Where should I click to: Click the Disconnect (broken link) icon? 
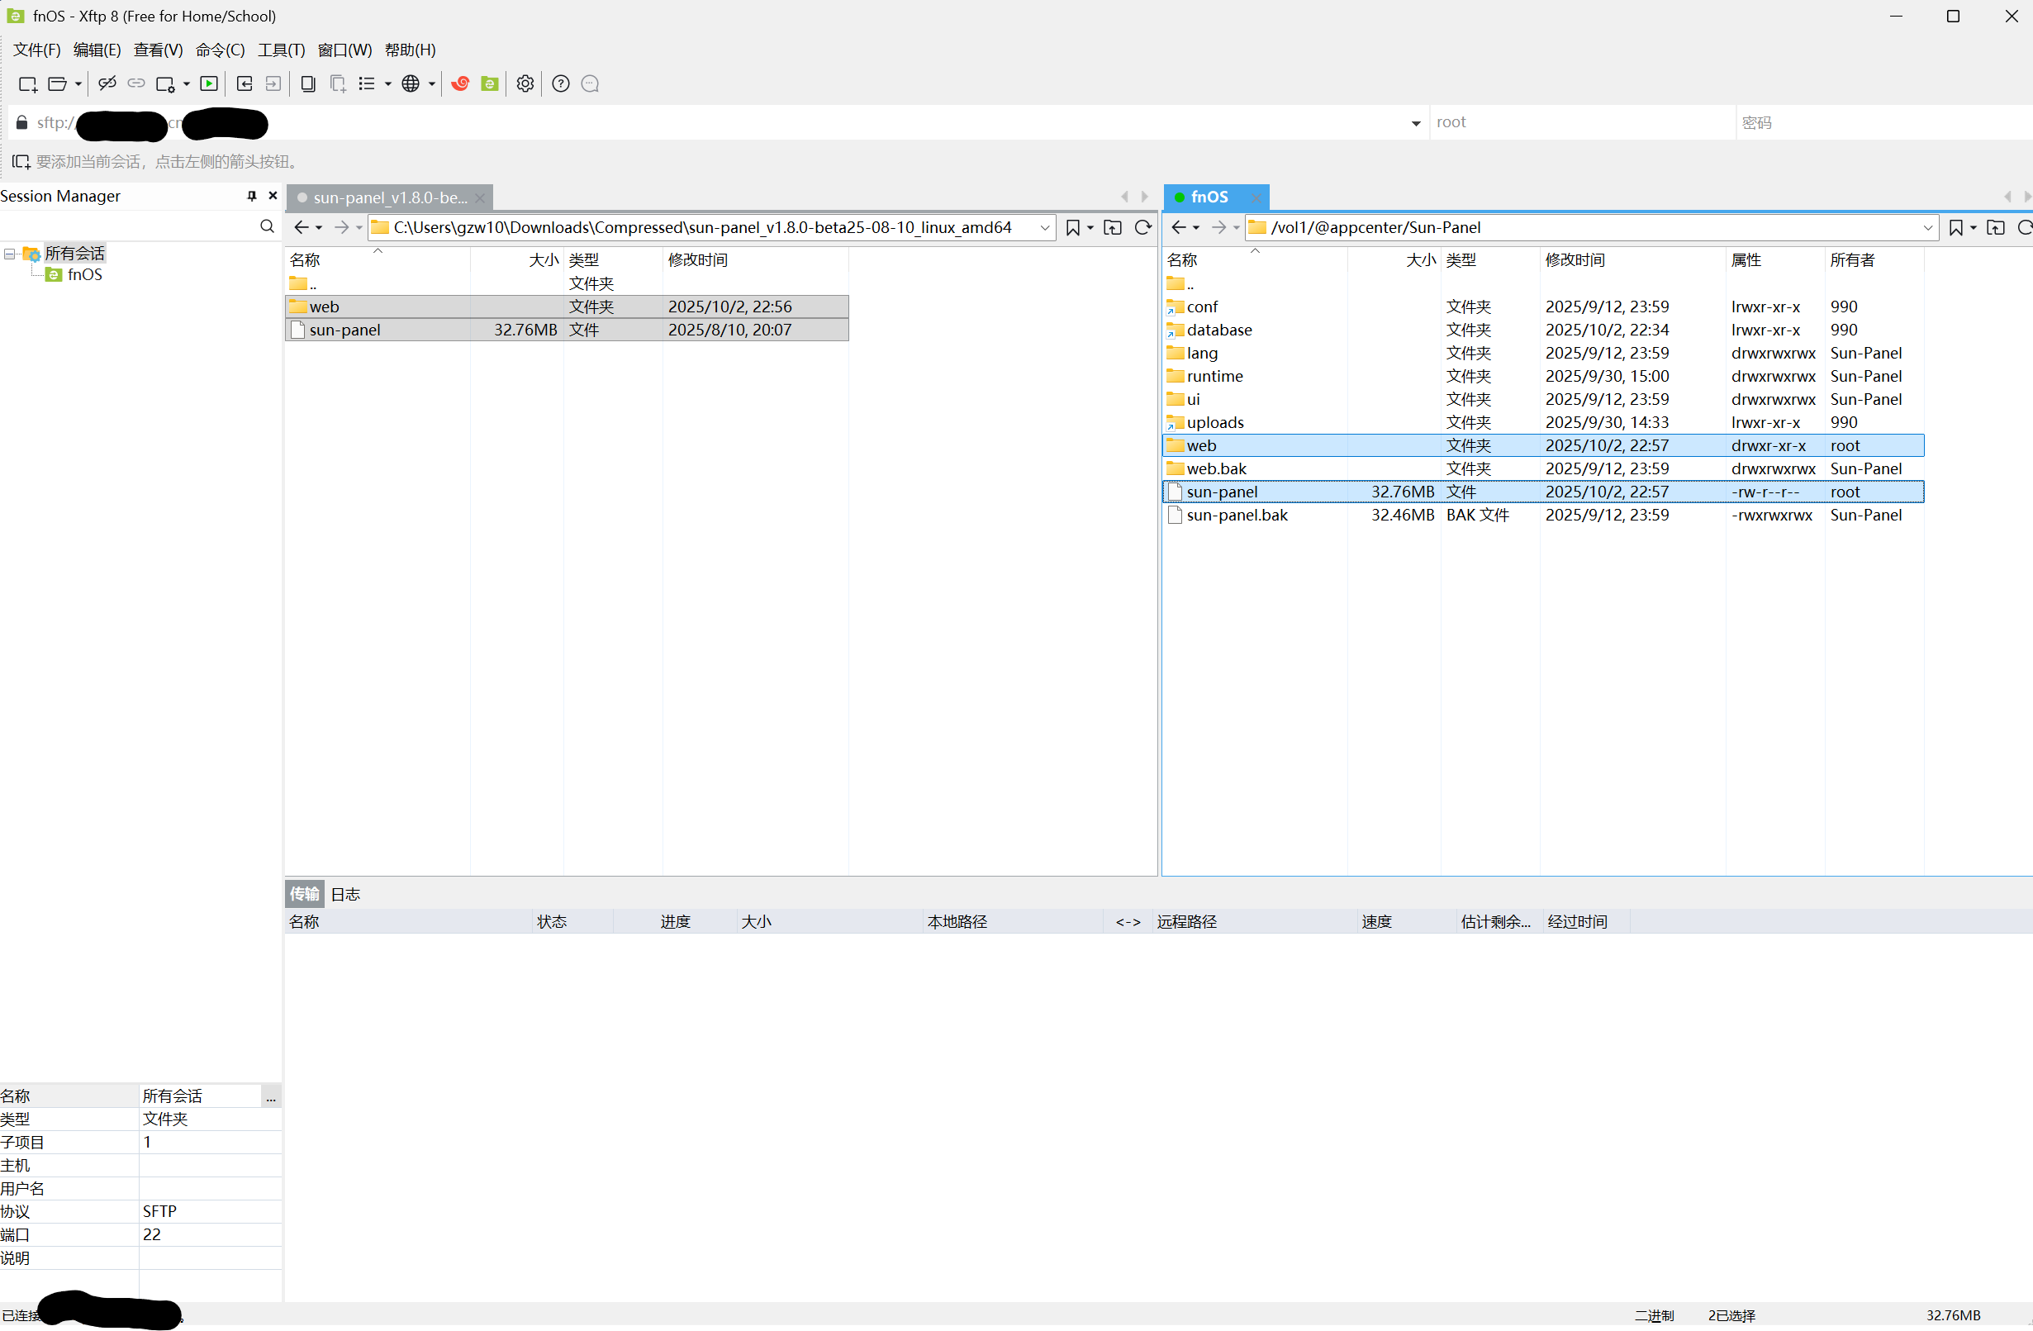(x=107, y=83)
